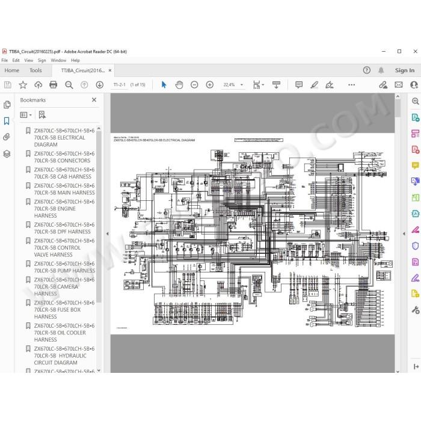
Task: Collapse the left navigation pane arrow
Action: [108, 233]
